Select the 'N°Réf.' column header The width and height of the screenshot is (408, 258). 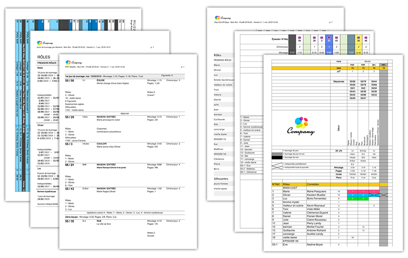[275, 184]
